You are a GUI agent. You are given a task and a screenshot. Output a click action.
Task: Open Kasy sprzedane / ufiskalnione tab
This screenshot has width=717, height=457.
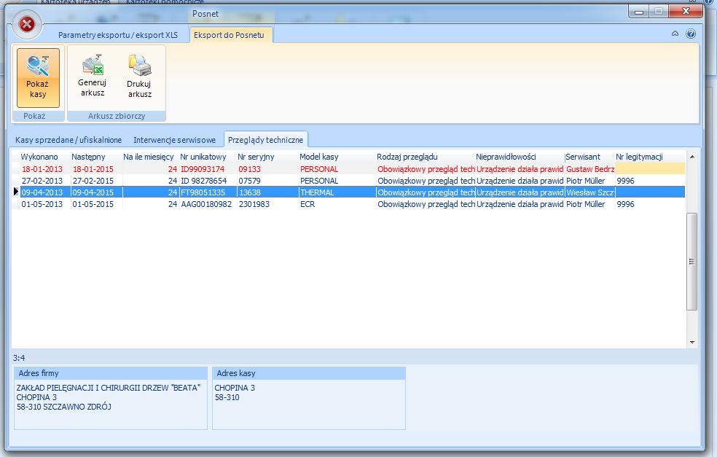coord(68,140)
